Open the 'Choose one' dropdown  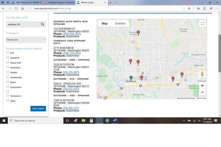point(26,40)
